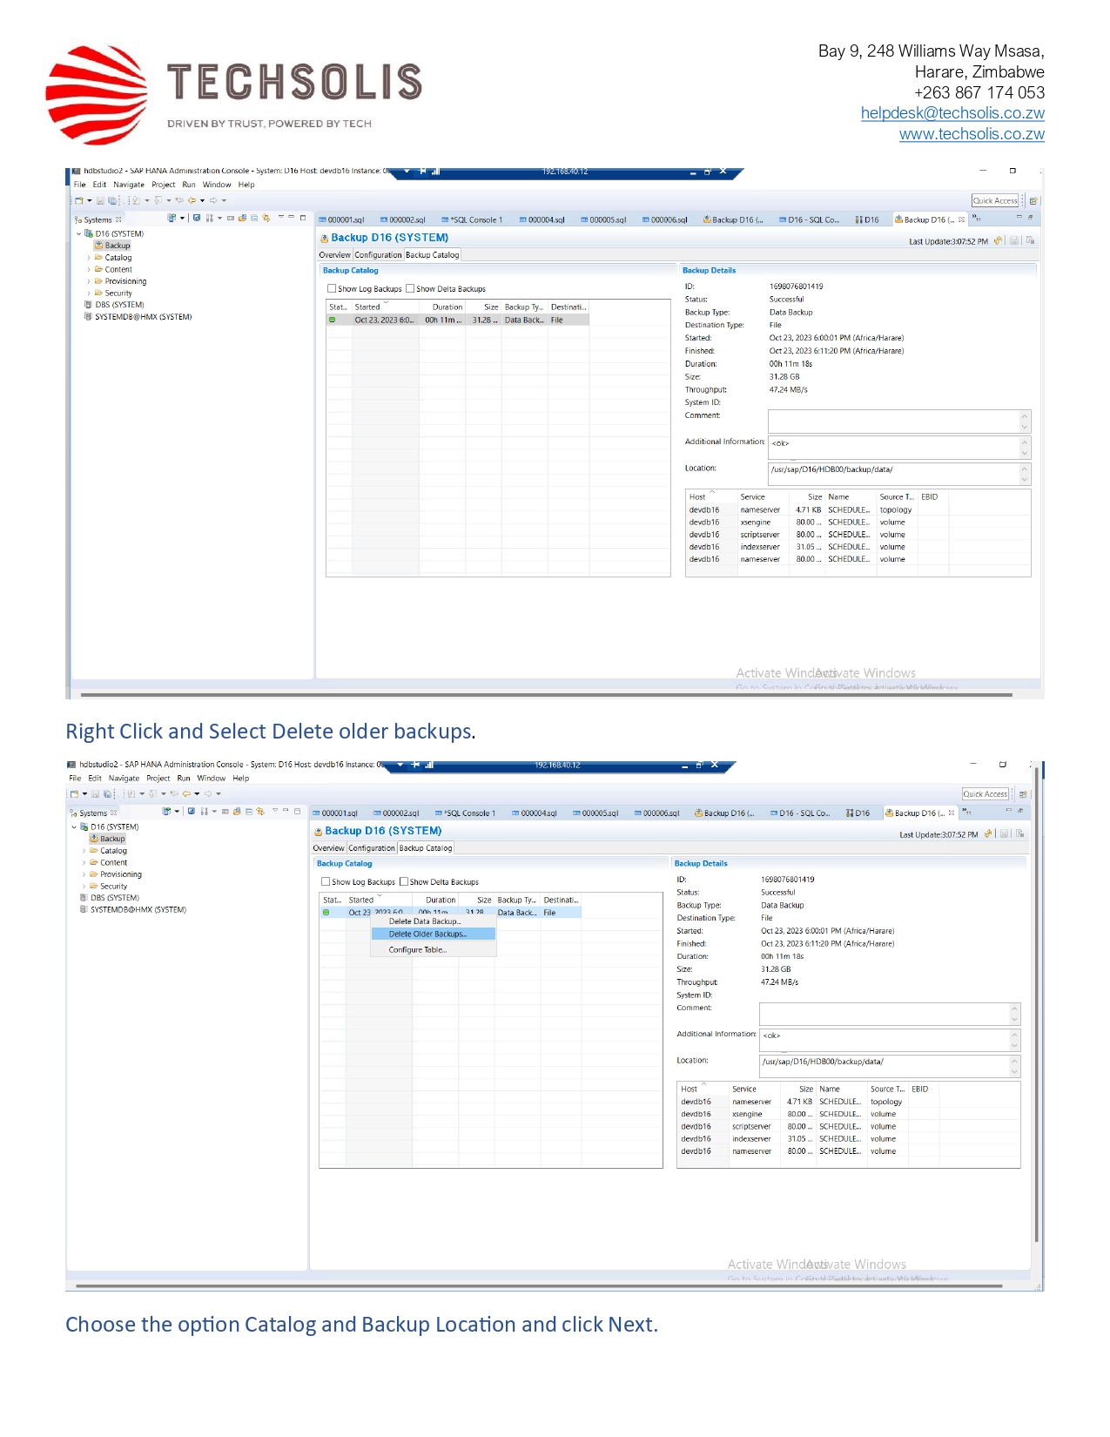1110x1437 pixels.
Task: Click Back arrow in upper main toolbar
Action: tap(192, 201)
